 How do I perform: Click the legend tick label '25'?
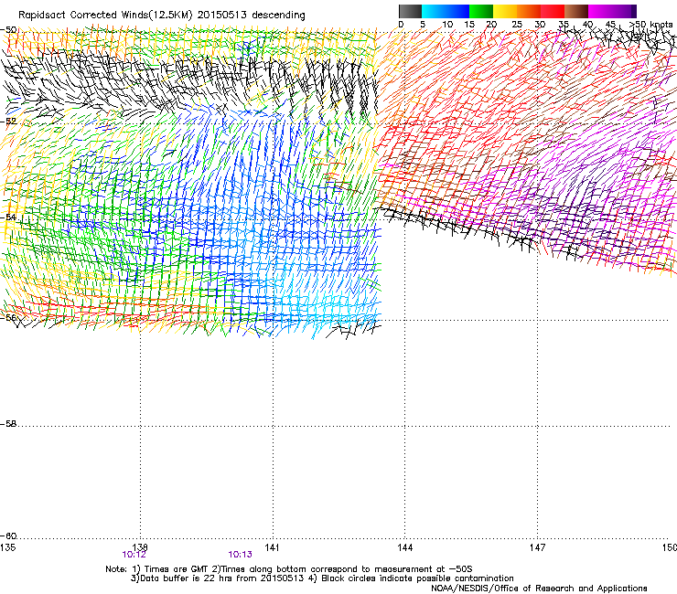(x=517, y=25)
